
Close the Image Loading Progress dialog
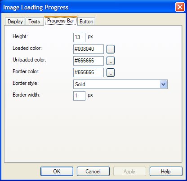click(x=180, y=7)
